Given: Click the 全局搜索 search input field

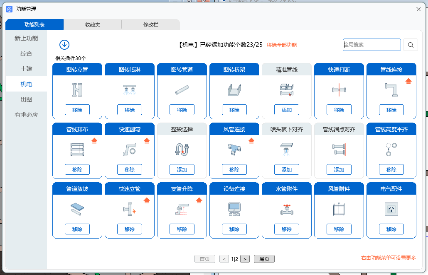Looking at the screenshot, I should pos(372,45).
